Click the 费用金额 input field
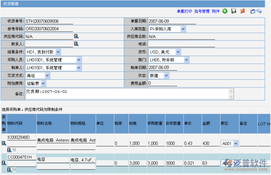 (x=163, y=83)
